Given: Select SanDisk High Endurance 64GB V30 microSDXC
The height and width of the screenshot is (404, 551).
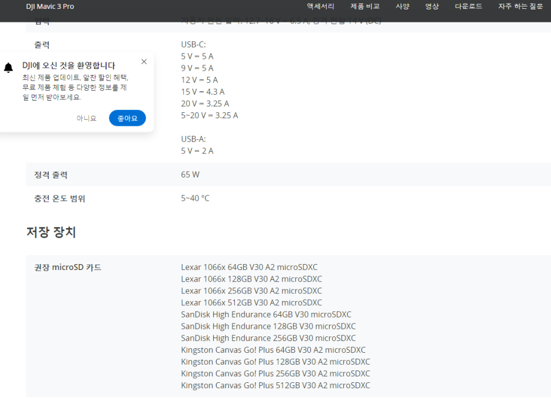Looking at the screenshot, I should tap(266, 315).
